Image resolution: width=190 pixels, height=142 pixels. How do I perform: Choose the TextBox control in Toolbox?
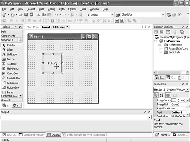click(x=12, y=64)
